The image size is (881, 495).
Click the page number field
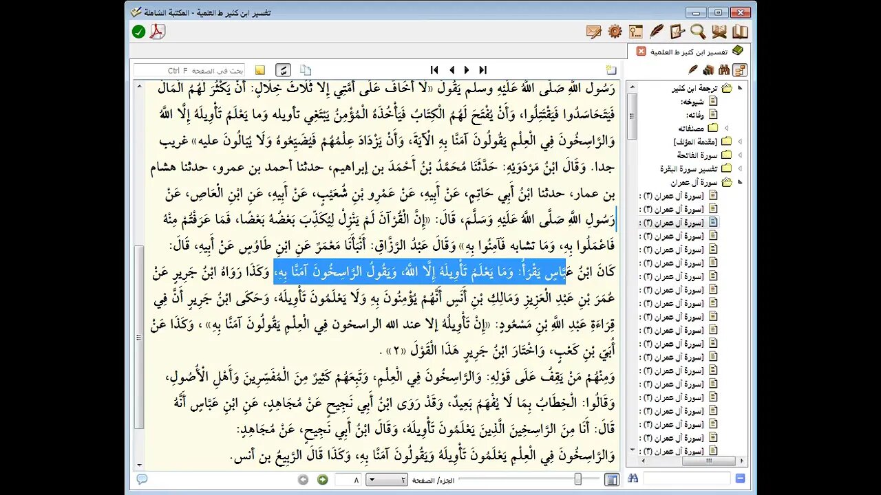(x=348, y=479)
